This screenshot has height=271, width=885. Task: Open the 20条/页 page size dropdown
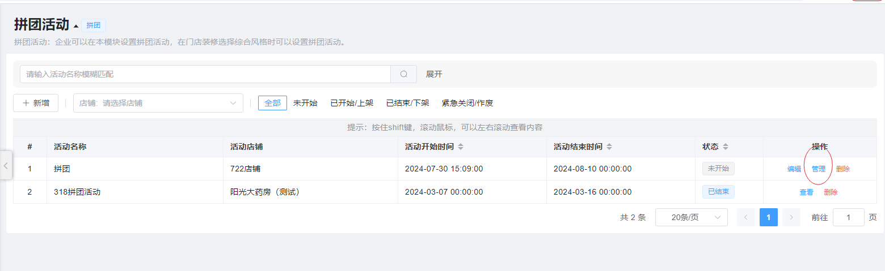tap(692, 217)
